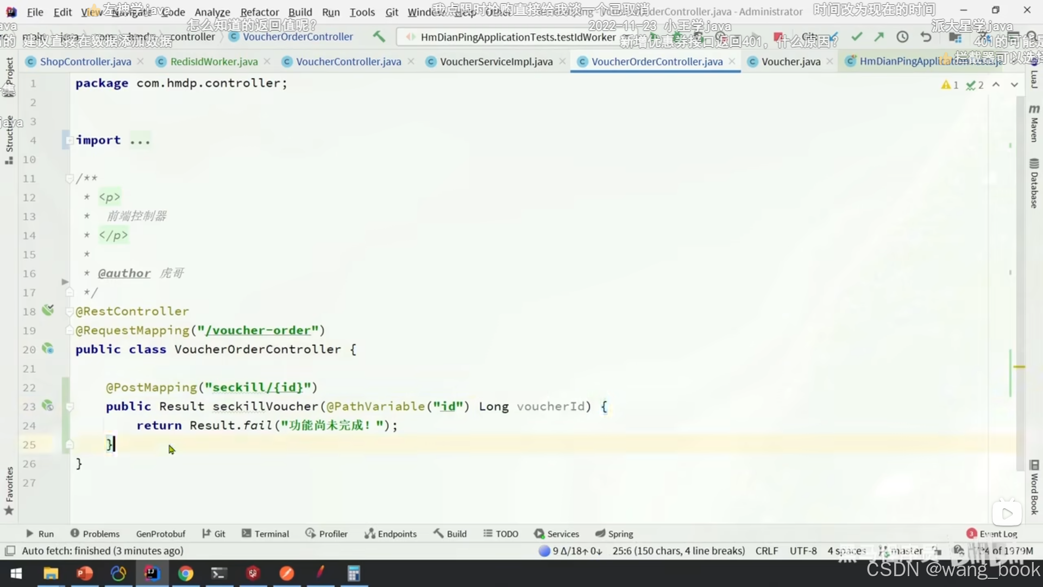Screen dimensions: 1043x587
Task: Click the Git push arrow icon
Action: (879, 36)
